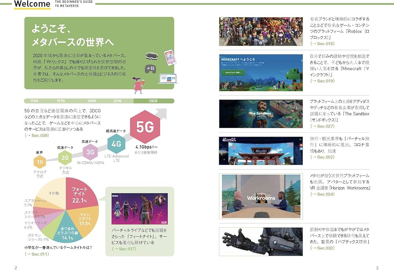Click the 1990 timeline marker
394x271 pixels.
click(x=61, y=101)
